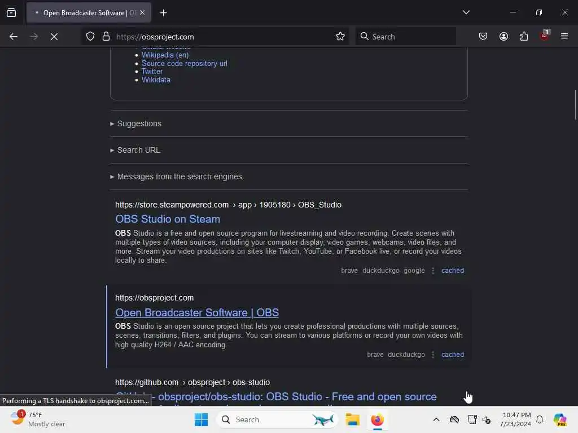
Task: Open OBS Studio on Steam result
Action: point(168,219)
